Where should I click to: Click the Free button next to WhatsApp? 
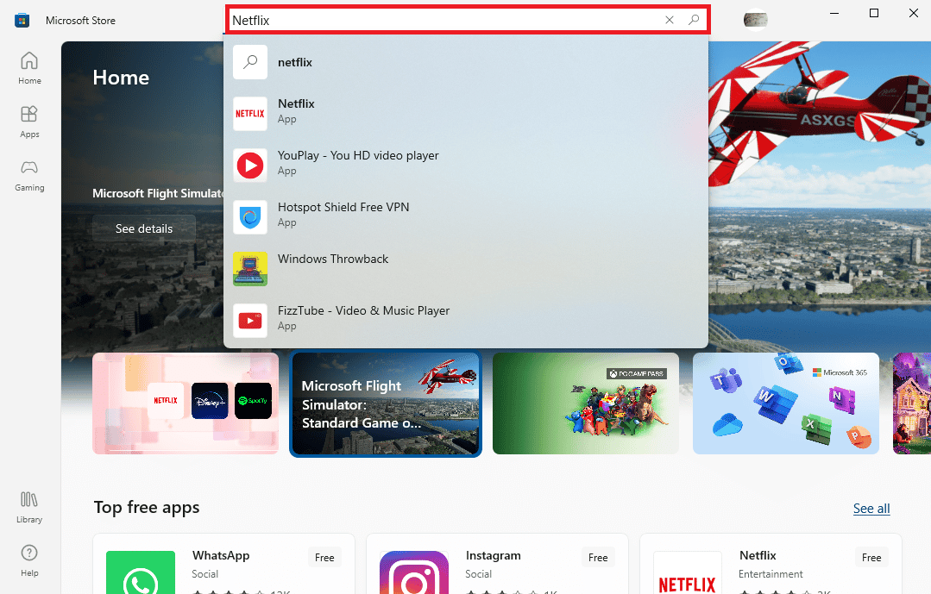(324, 557)
